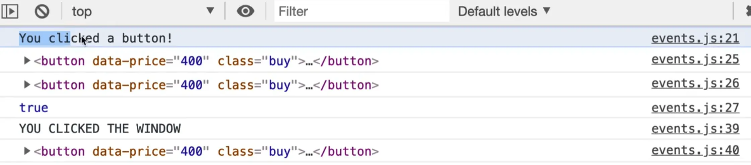
Task: Click into the Filter input field
Action: coord(361,12)
